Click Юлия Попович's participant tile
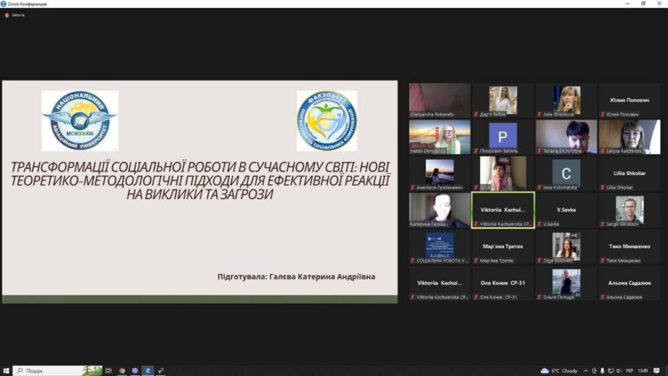668x376 pixels. tap(630, 100)
